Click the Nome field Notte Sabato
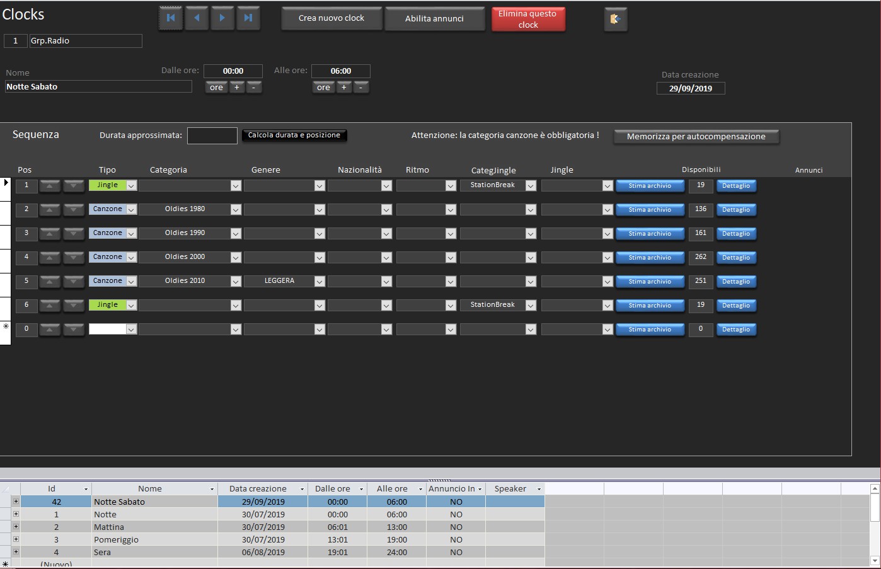 point(98,87)
